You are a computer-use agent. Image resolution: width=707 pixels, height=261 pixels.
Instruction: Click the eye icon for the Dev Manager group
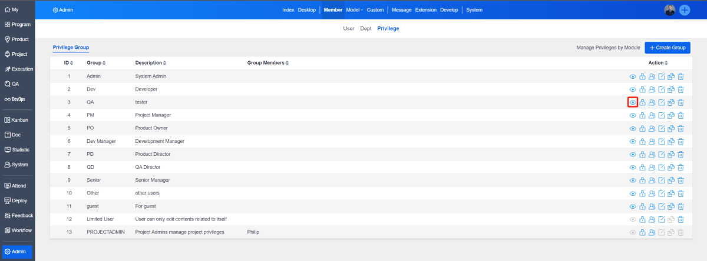point(633,141)
